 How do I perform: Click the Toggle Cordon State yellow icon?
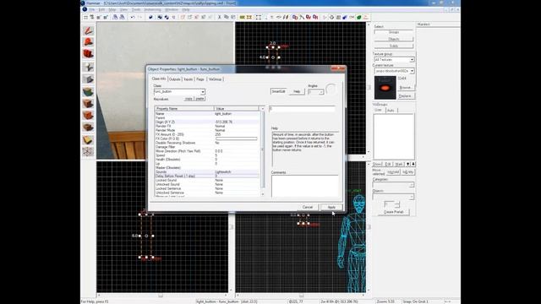point(243,17)
